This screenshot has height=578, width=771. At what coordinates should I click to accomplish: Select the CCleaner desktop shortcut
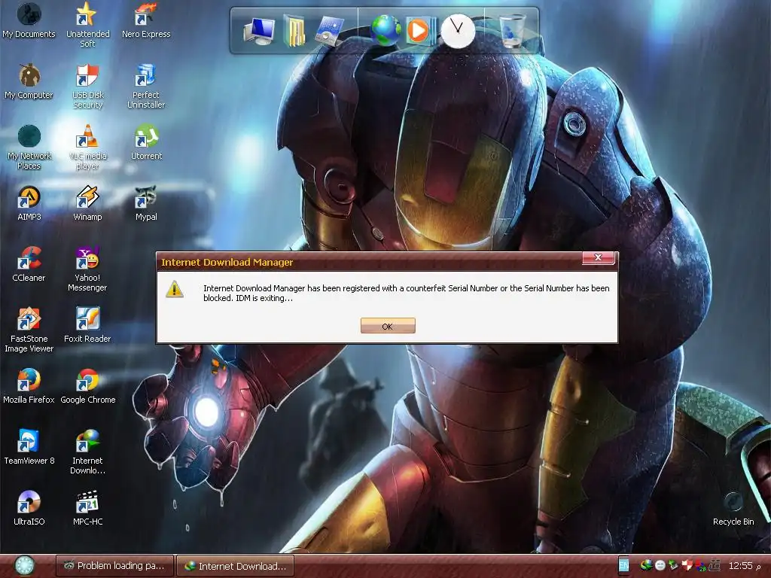[x=29, y=264]
